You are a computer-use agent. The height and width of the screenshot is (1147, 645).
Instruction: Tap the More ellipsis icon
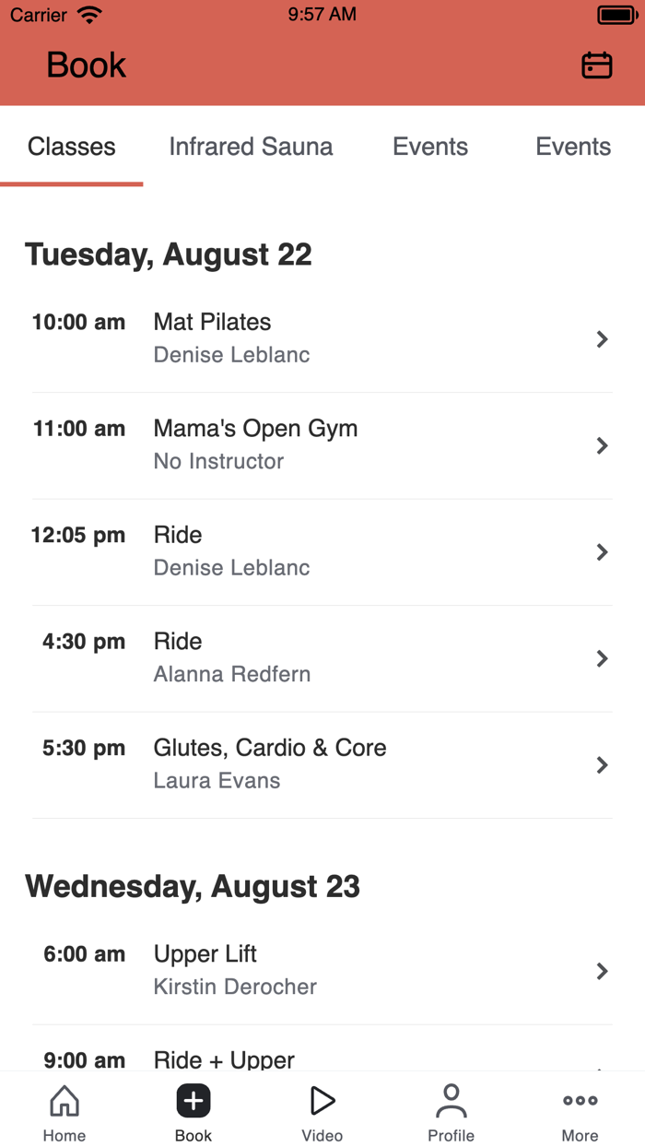580,1100
